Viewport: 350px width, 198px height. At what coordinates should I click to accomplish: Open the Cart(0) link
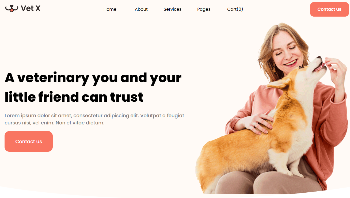tap(235, 9)
